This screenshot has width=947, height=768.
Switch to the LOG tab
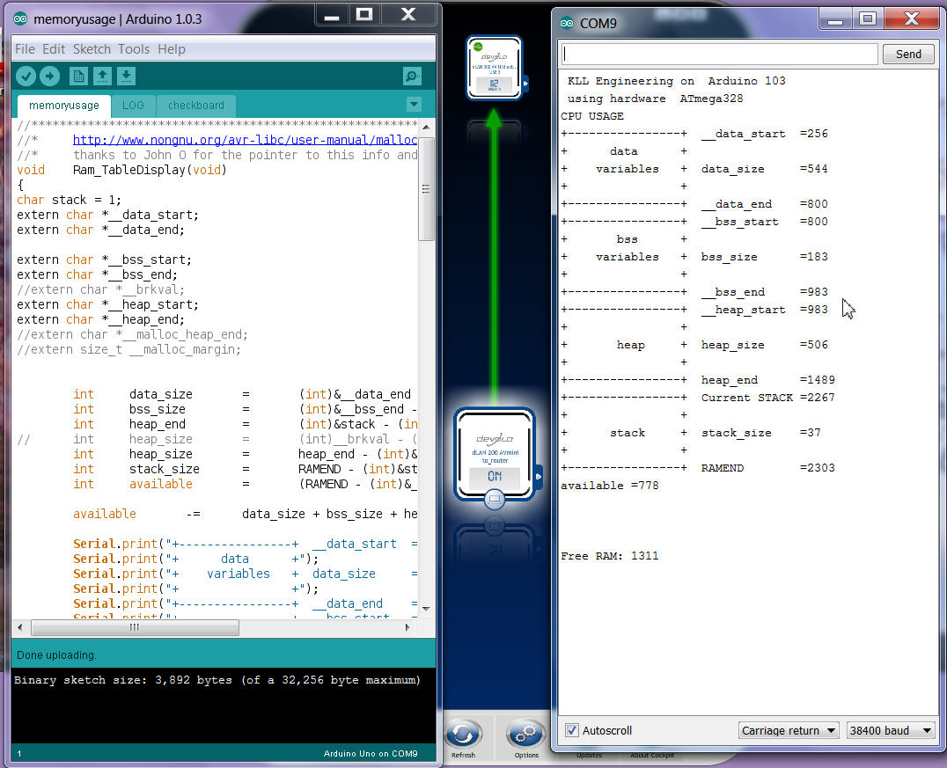point(133,106)
